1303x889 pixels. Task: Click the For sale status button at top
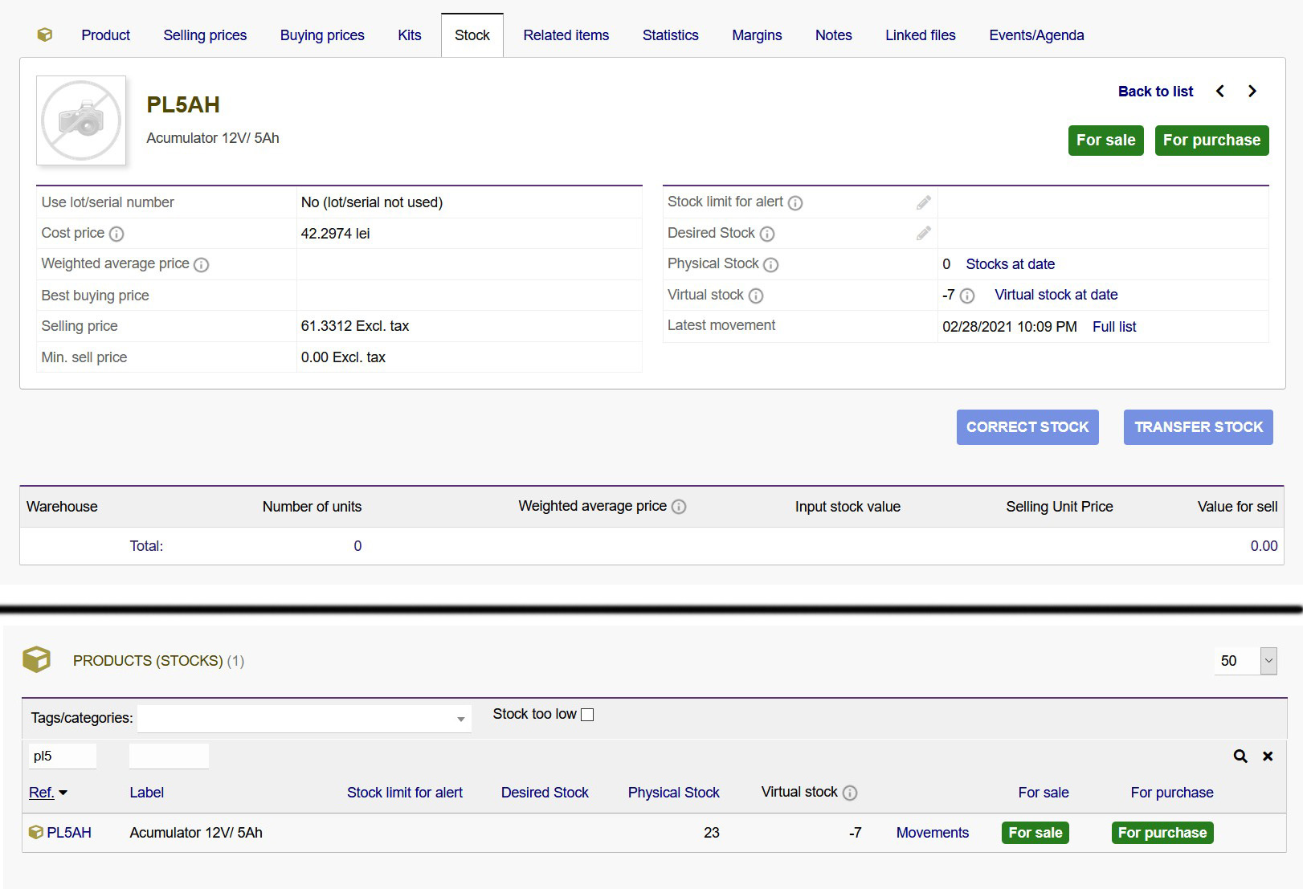pos(1106,141)
